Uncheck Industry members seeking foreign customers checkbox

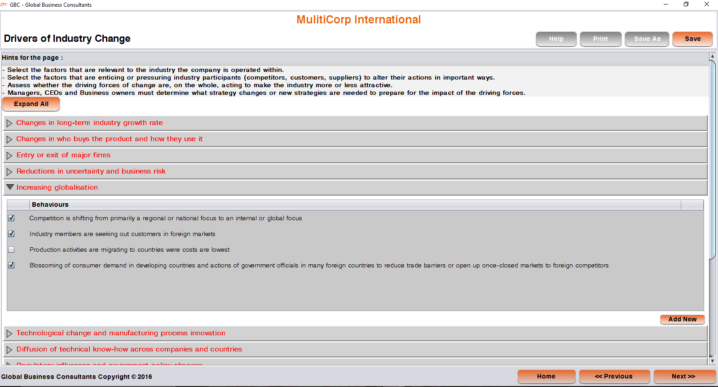[x=11, y=234]
